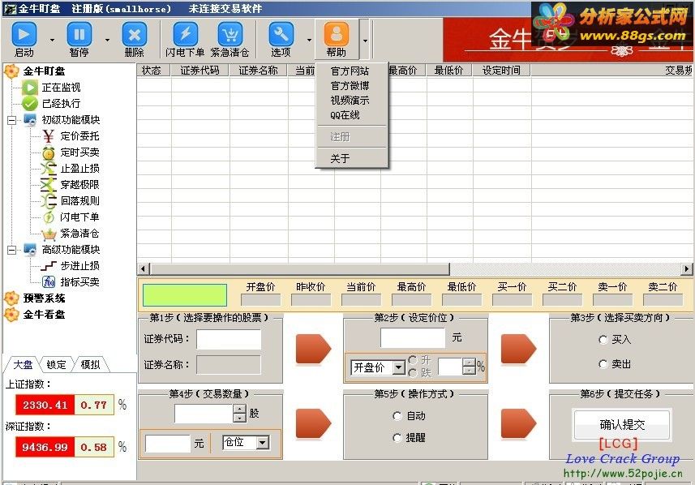695x485 pixels.
Task: Open the 紧急清仓 tree item
Action: pos(79,234)
